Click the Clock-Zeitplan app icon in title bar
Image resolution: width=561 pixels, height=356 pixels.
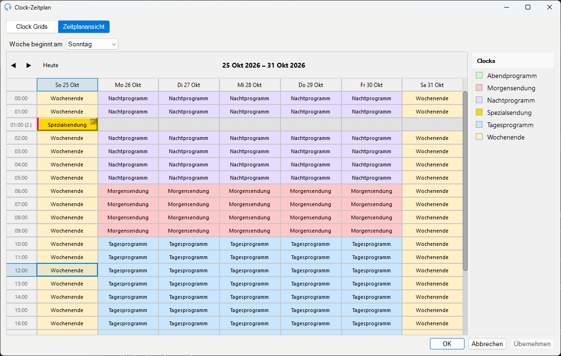[8, 7]
